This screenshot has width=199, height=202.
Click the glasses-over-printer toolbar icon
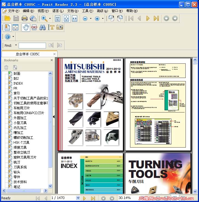34,27
